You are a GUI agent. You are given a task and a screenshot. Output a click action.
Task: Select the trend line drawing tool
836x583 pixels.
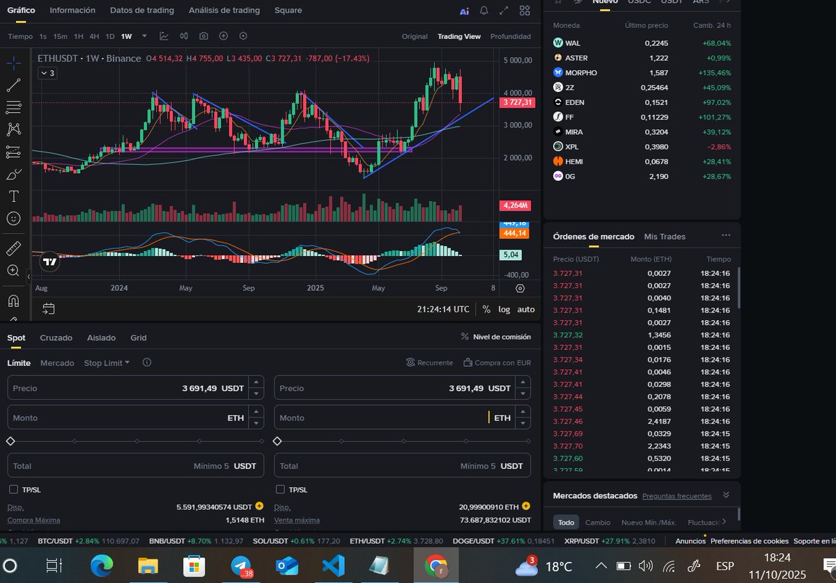click(x=13, y=86)
